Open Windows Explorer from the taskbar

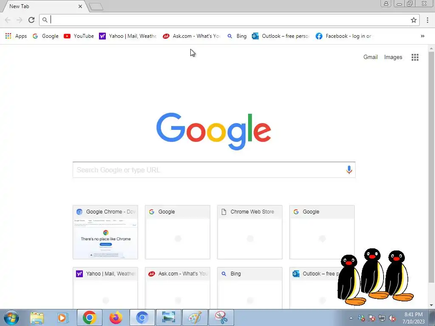point(37,318)
